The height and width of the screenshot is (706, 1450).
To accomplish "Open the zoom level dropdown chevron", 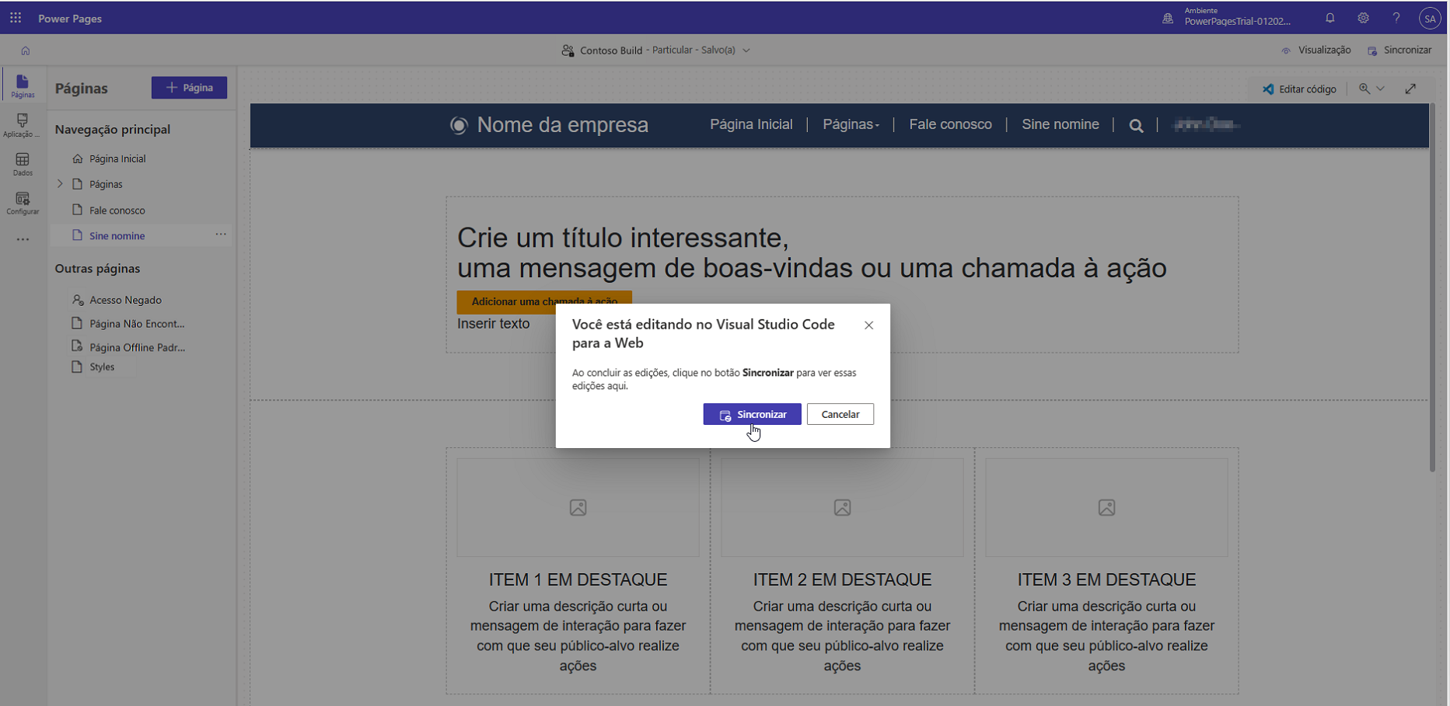I will 1381,89.
